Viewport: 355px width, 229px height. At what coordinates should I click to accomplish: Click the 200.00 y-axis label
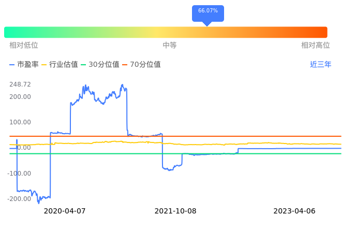(20, 97)
